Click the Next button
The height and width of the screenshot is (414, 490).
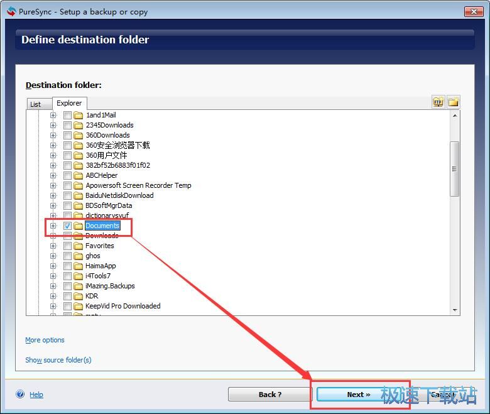point(358,395)
